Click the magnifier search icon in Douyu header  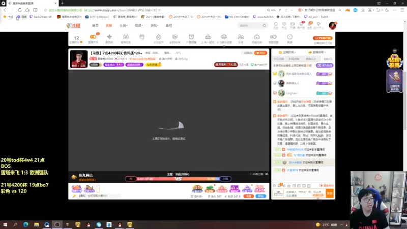point(264,26)
